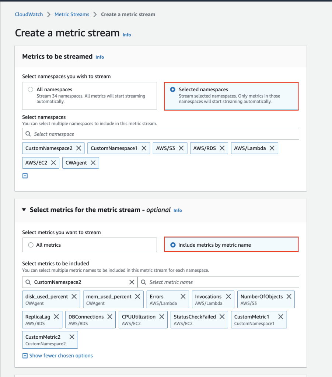Remove the ReplicaLag AWS/RDS metric chip
The image size is (332, 377).
point(56,316)
